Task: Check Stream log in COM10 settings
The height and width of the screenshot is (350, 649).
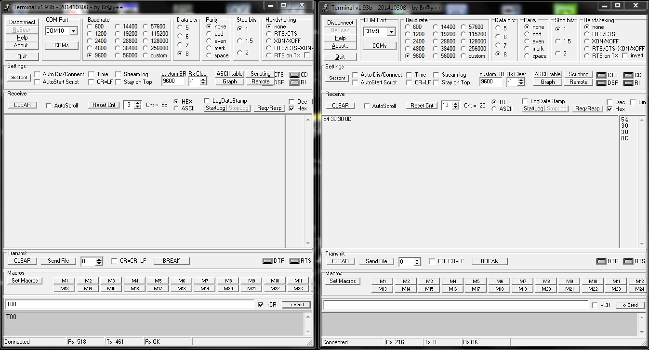Action: pyautogui.click(x=118, y=74)
